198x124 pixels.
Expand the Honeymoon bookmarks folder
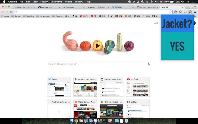[x=43, y=16]
